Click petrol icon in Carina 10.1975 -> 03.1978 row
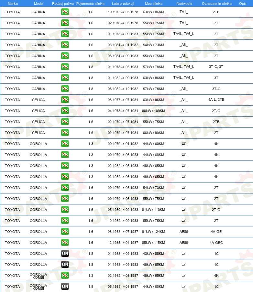The width and height of the screenshot is (253, 292). point(65,12)
